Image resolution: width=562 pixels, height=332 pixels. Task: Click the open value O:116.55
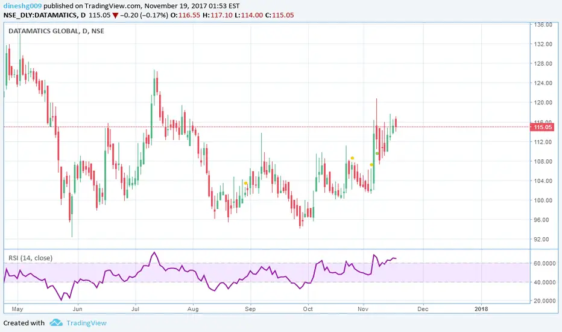[185, 16]
